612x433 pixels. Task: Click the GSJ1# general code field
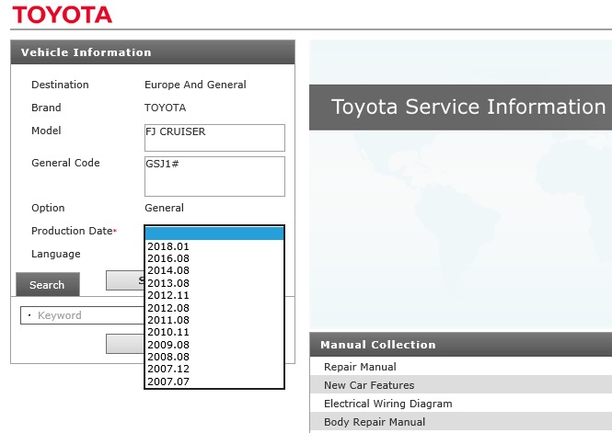(214, 177)
